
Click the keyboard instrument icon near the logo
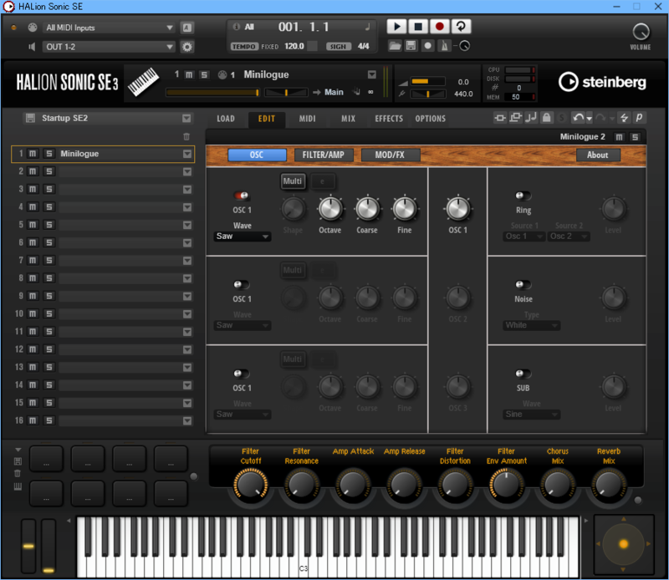143,82
